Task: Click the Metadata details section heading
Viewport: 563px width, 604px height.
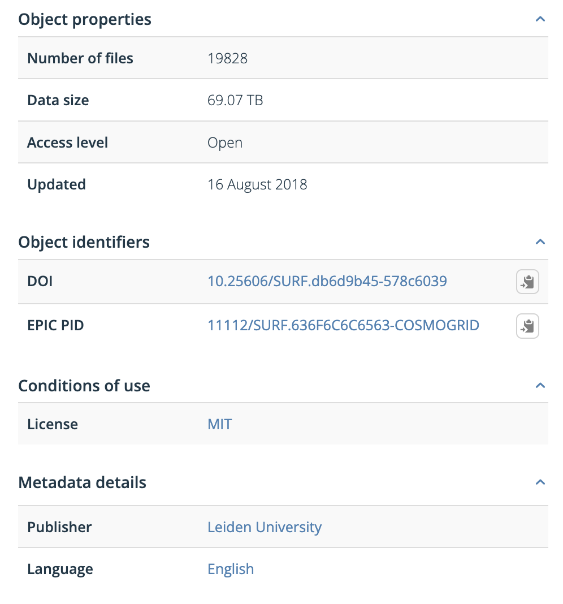Action: click(x=82, y=482)
